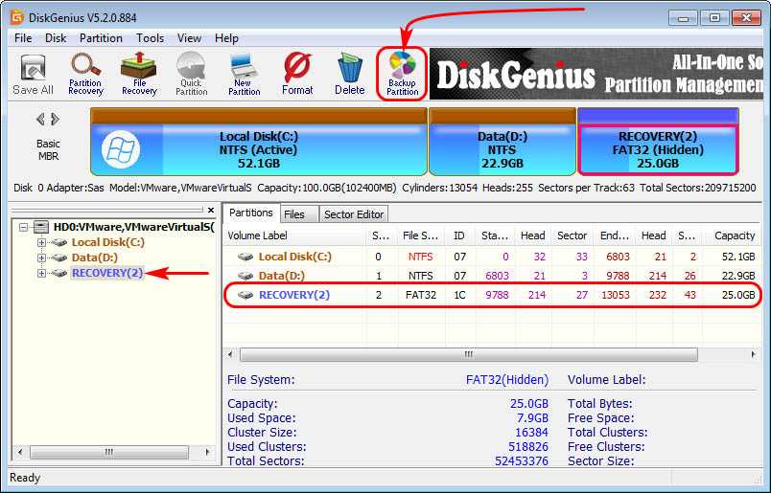Screen dimensions: 771x493
Task: Click the Quick Partition icon
Action: pos(191,74)
